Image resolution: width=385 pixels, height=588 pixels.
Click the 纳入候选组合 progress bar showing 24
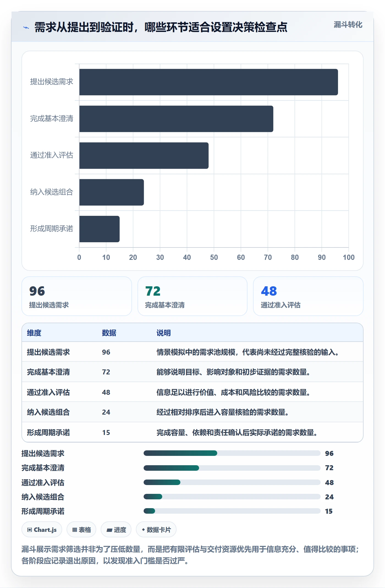(232, 497)
